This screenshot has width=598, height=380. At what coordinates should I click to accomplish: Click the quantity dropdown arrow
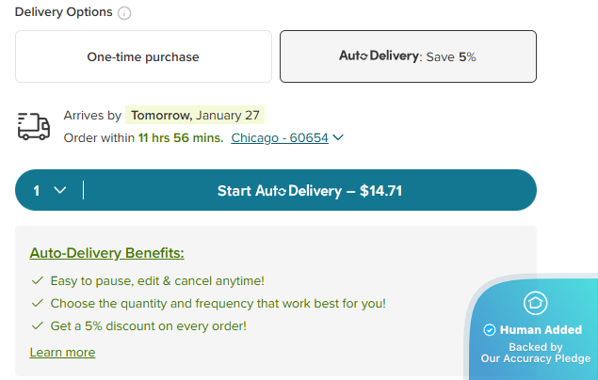coord(60,190)
